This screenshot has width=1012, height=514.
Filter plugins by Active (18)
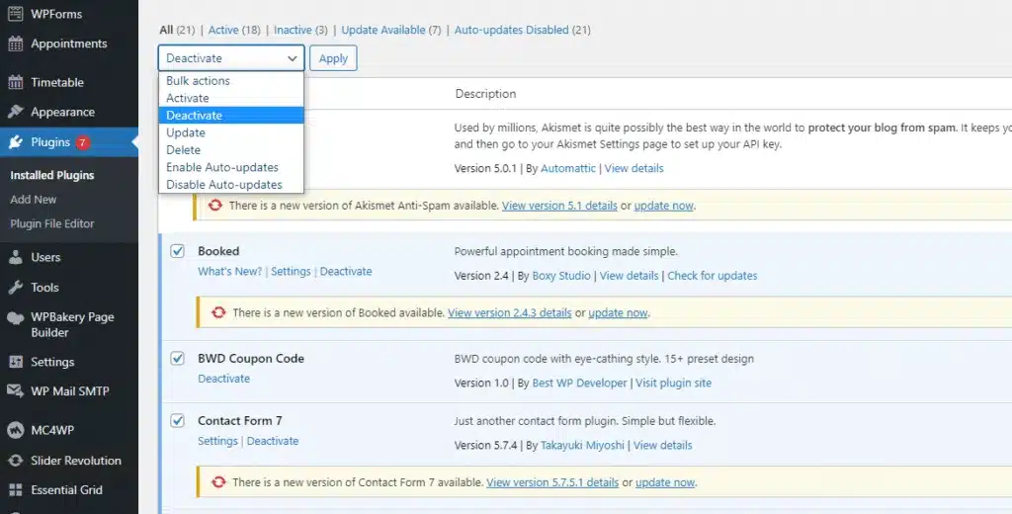[234, 30]
